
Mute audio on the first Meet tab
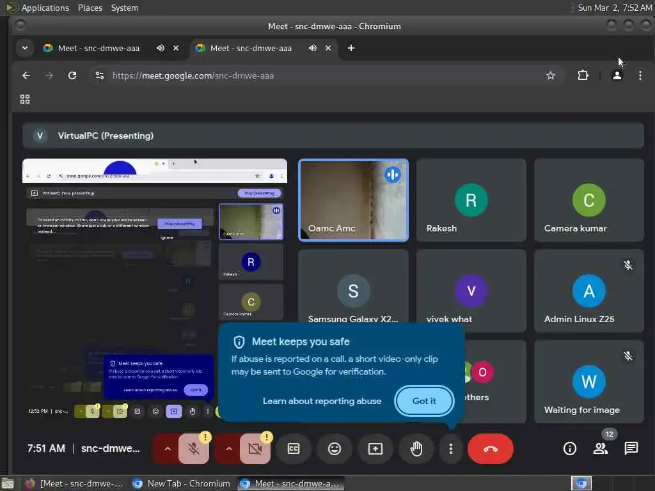[x=161, y=48]
